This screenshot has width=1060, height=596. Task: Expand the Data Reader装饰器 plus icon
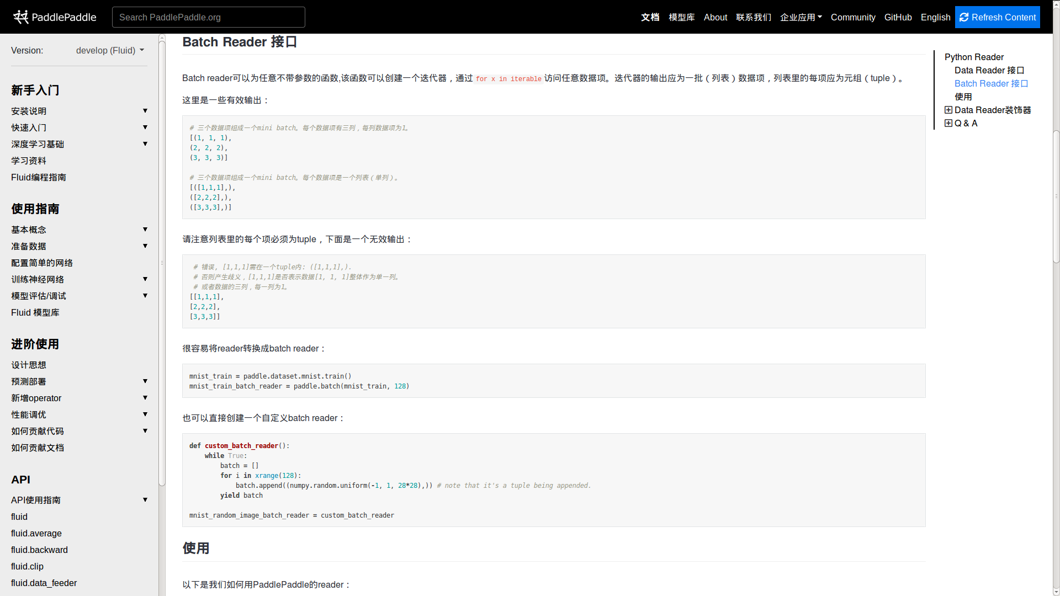click(948, 110)
